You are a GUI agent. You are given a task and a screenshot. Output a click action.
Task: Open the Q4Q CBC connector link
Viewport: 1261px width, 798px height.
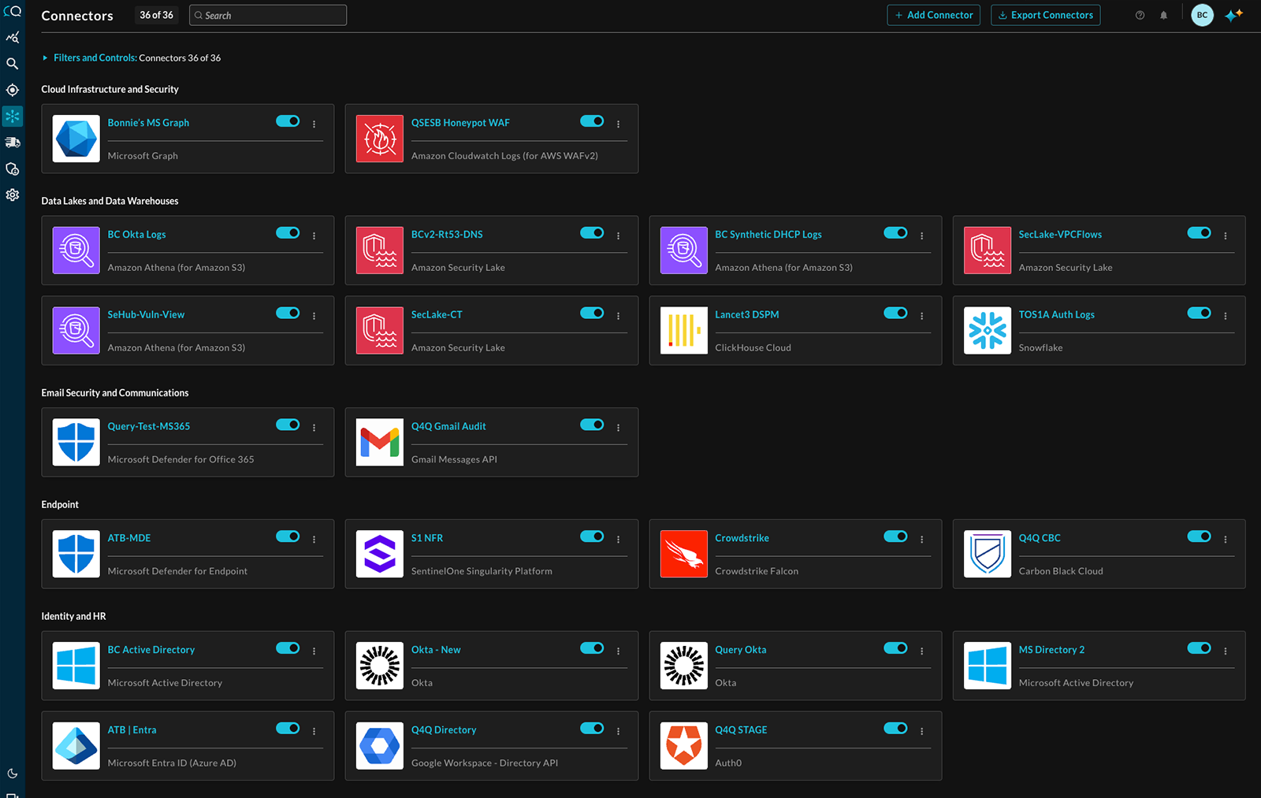[1040, 538]
